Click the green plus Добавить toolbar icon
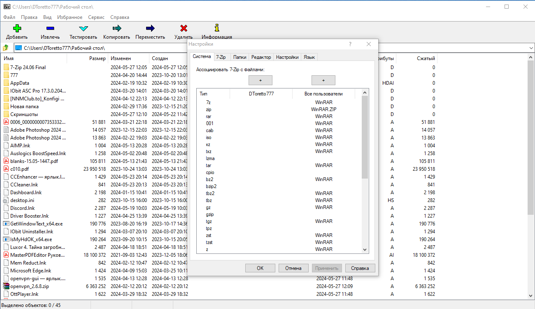Screen dimensions: 535x309 pyautogui.click(x=17, y=28)
